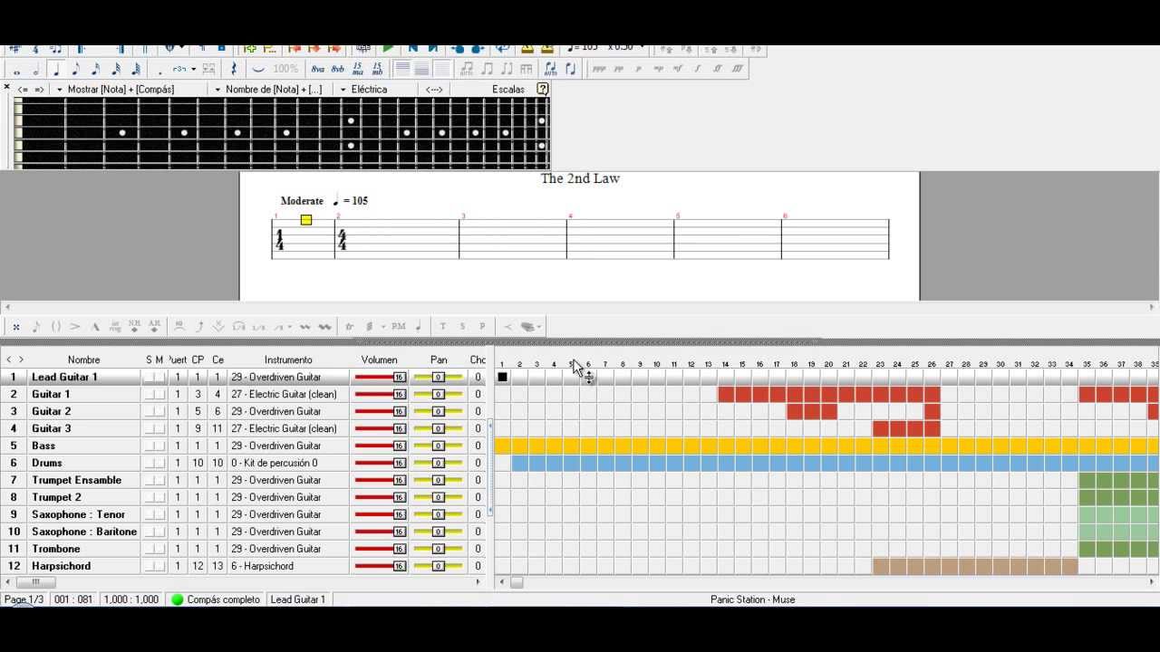Screen dimensions: 1160x652
Task: Close the fretboard panel
Action: pyautogui.click(x=6, y=87)
